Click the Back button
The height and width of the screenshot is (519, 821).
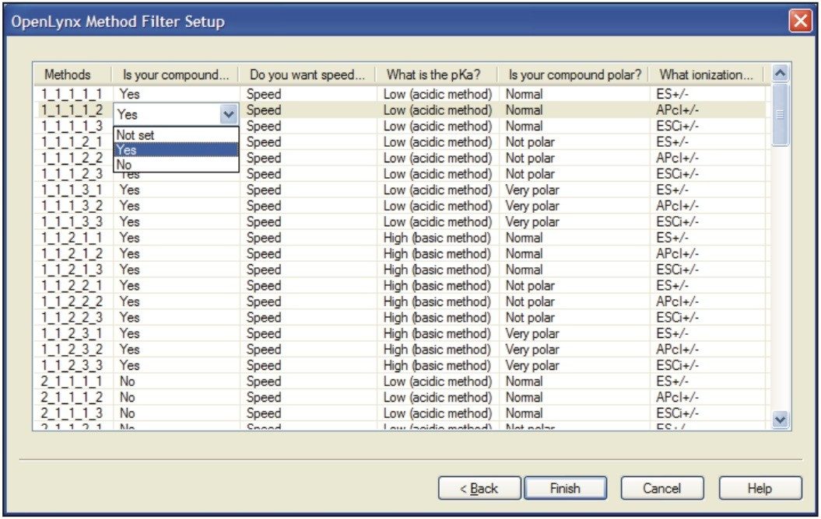tap(479, 488)
